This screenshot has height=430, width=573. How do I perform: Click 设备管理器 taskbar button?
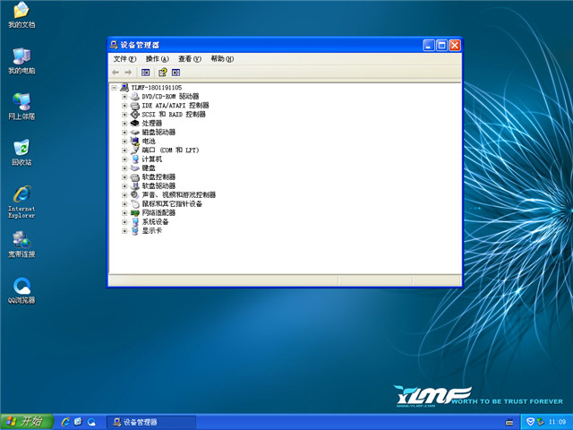(x=150, y=422)
